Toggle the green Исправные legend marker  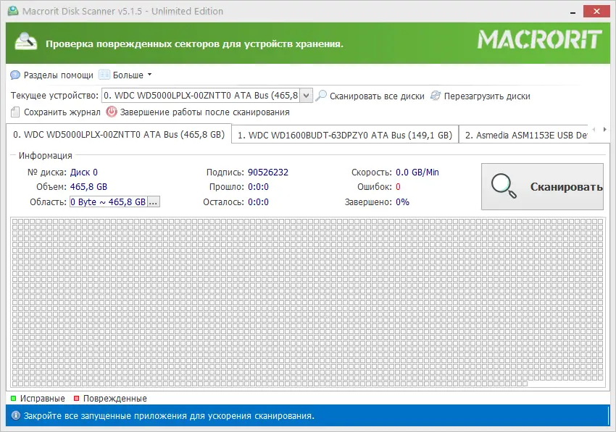[13, 398]
